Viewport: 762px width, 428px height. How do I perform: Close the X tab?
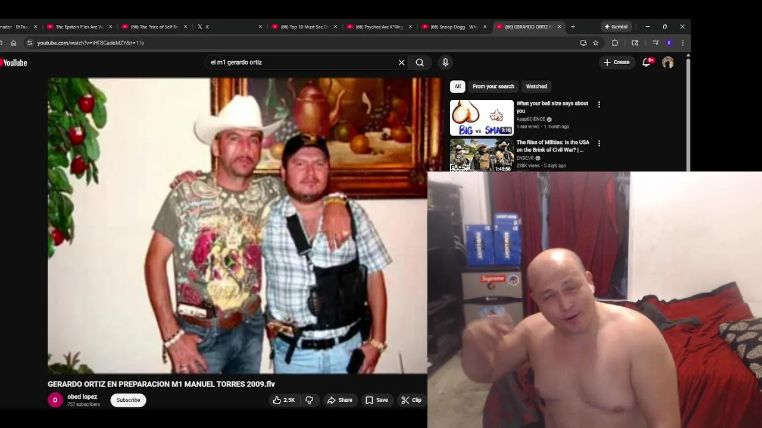pyautogui.click(x=260, y=27)
